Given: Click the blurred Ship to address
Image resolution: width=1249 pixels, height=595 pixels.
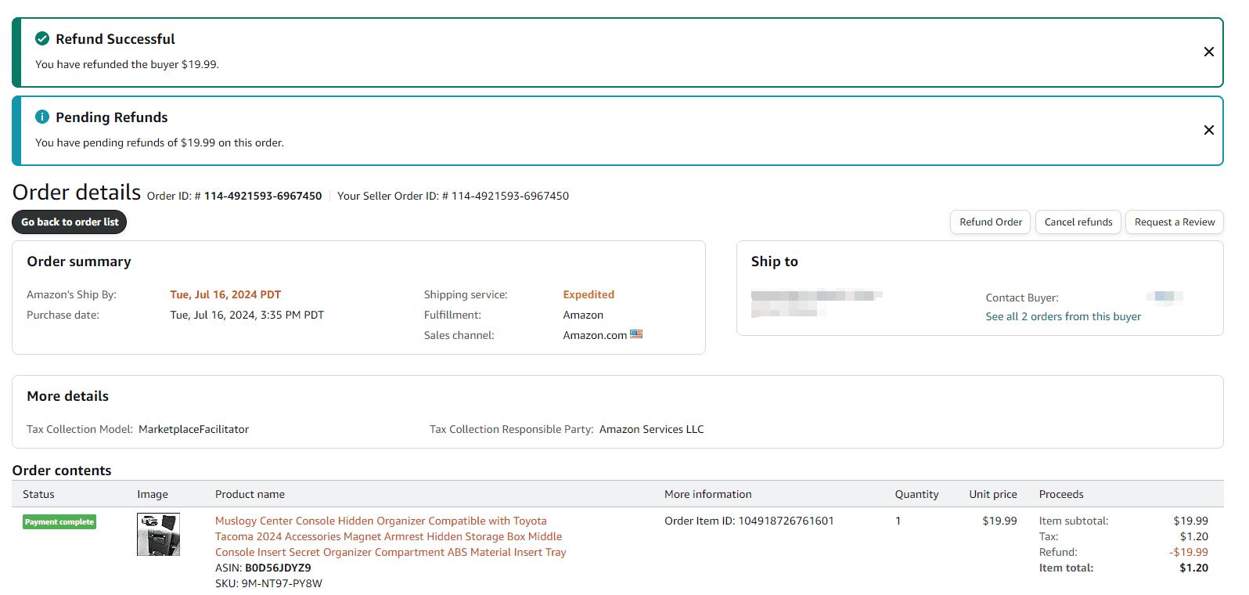Looking at the screenshot, I should (814, 303).
